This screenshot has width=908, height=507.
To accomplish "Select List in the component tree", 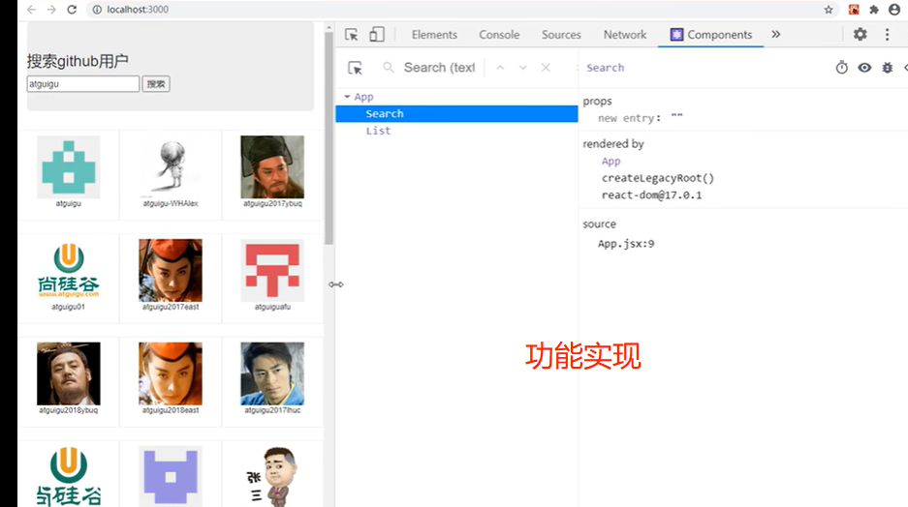I will tap(378, 131).
